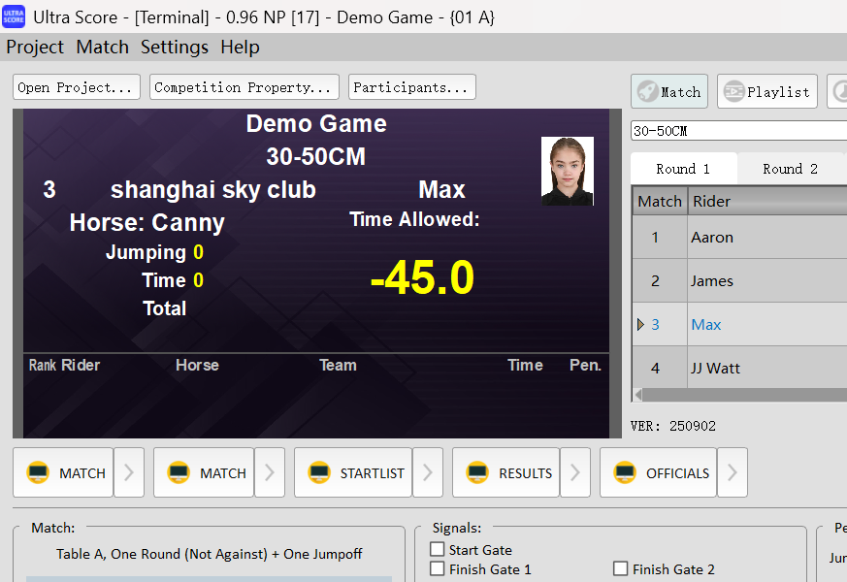The image size is (847, 582).
Task: Click the rocket icon on the Match button
Action: pyautogui.click(x=647, y=91)
